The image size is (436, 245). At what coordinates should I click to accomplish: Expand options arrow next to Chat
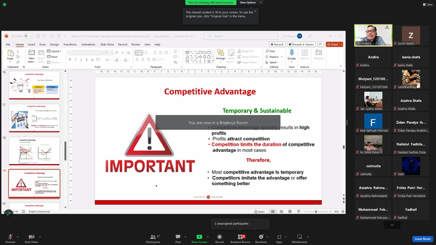(x=185, y=237)
